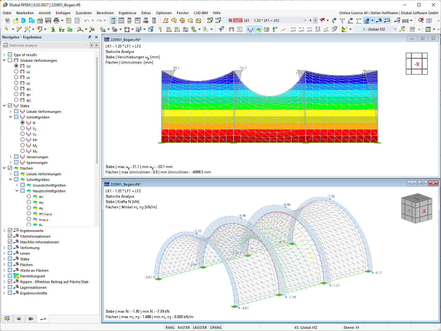Image resolution: width=441 pixels, height=331 pixels.
Task: Select the |u| deformation radio button
Action: 16,66
